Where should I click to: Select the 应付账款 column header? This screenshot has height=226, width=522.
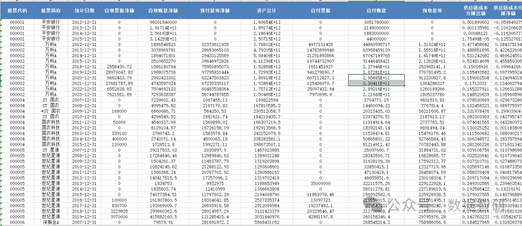click(377, 11)
